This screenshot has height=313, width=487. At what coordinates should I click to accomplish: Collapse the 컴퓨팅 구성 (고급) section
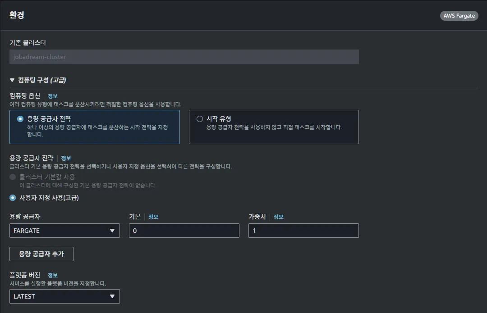coord(12,80)
